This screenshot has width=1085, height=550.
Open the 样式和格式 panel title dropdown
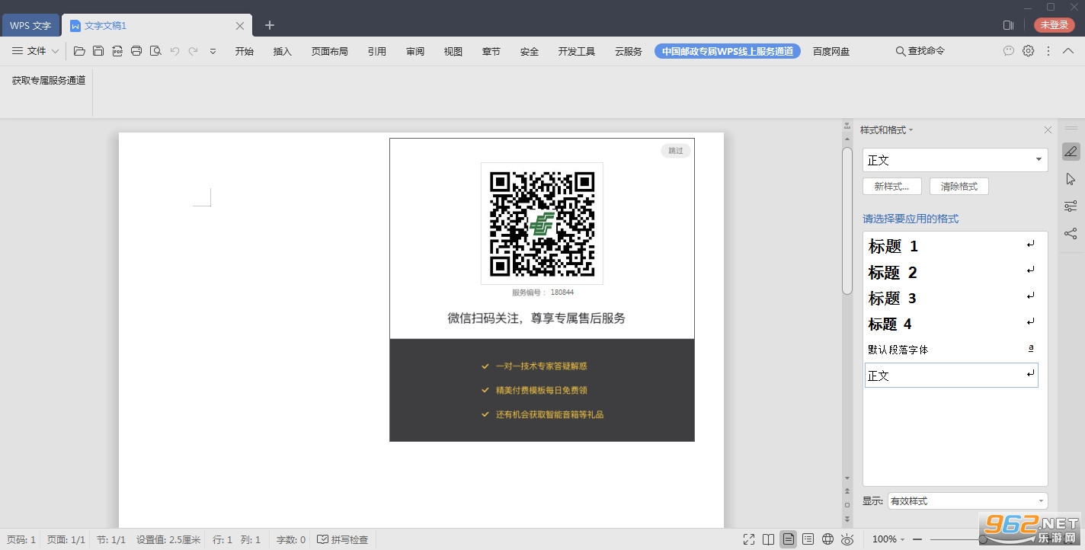click(886, 130)
